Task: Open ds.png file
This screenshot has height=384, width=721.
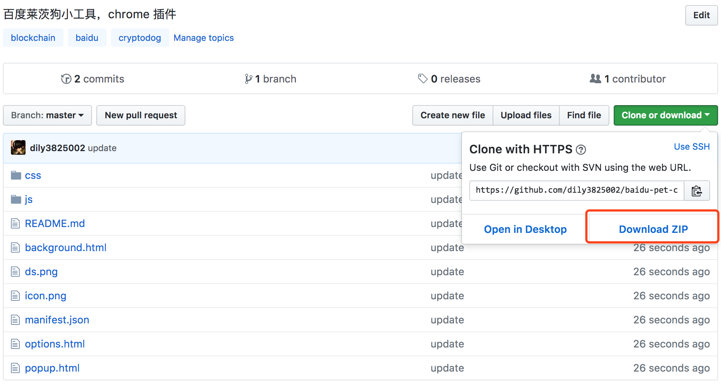Action: click(41, 272)
